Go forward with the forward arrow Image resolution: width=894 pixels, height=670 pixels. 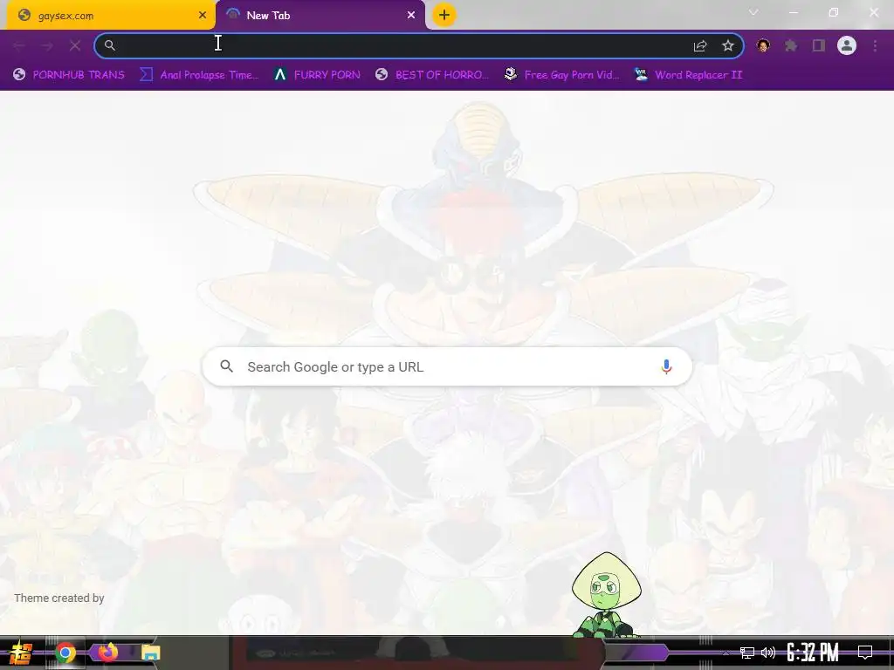(47, 45)
